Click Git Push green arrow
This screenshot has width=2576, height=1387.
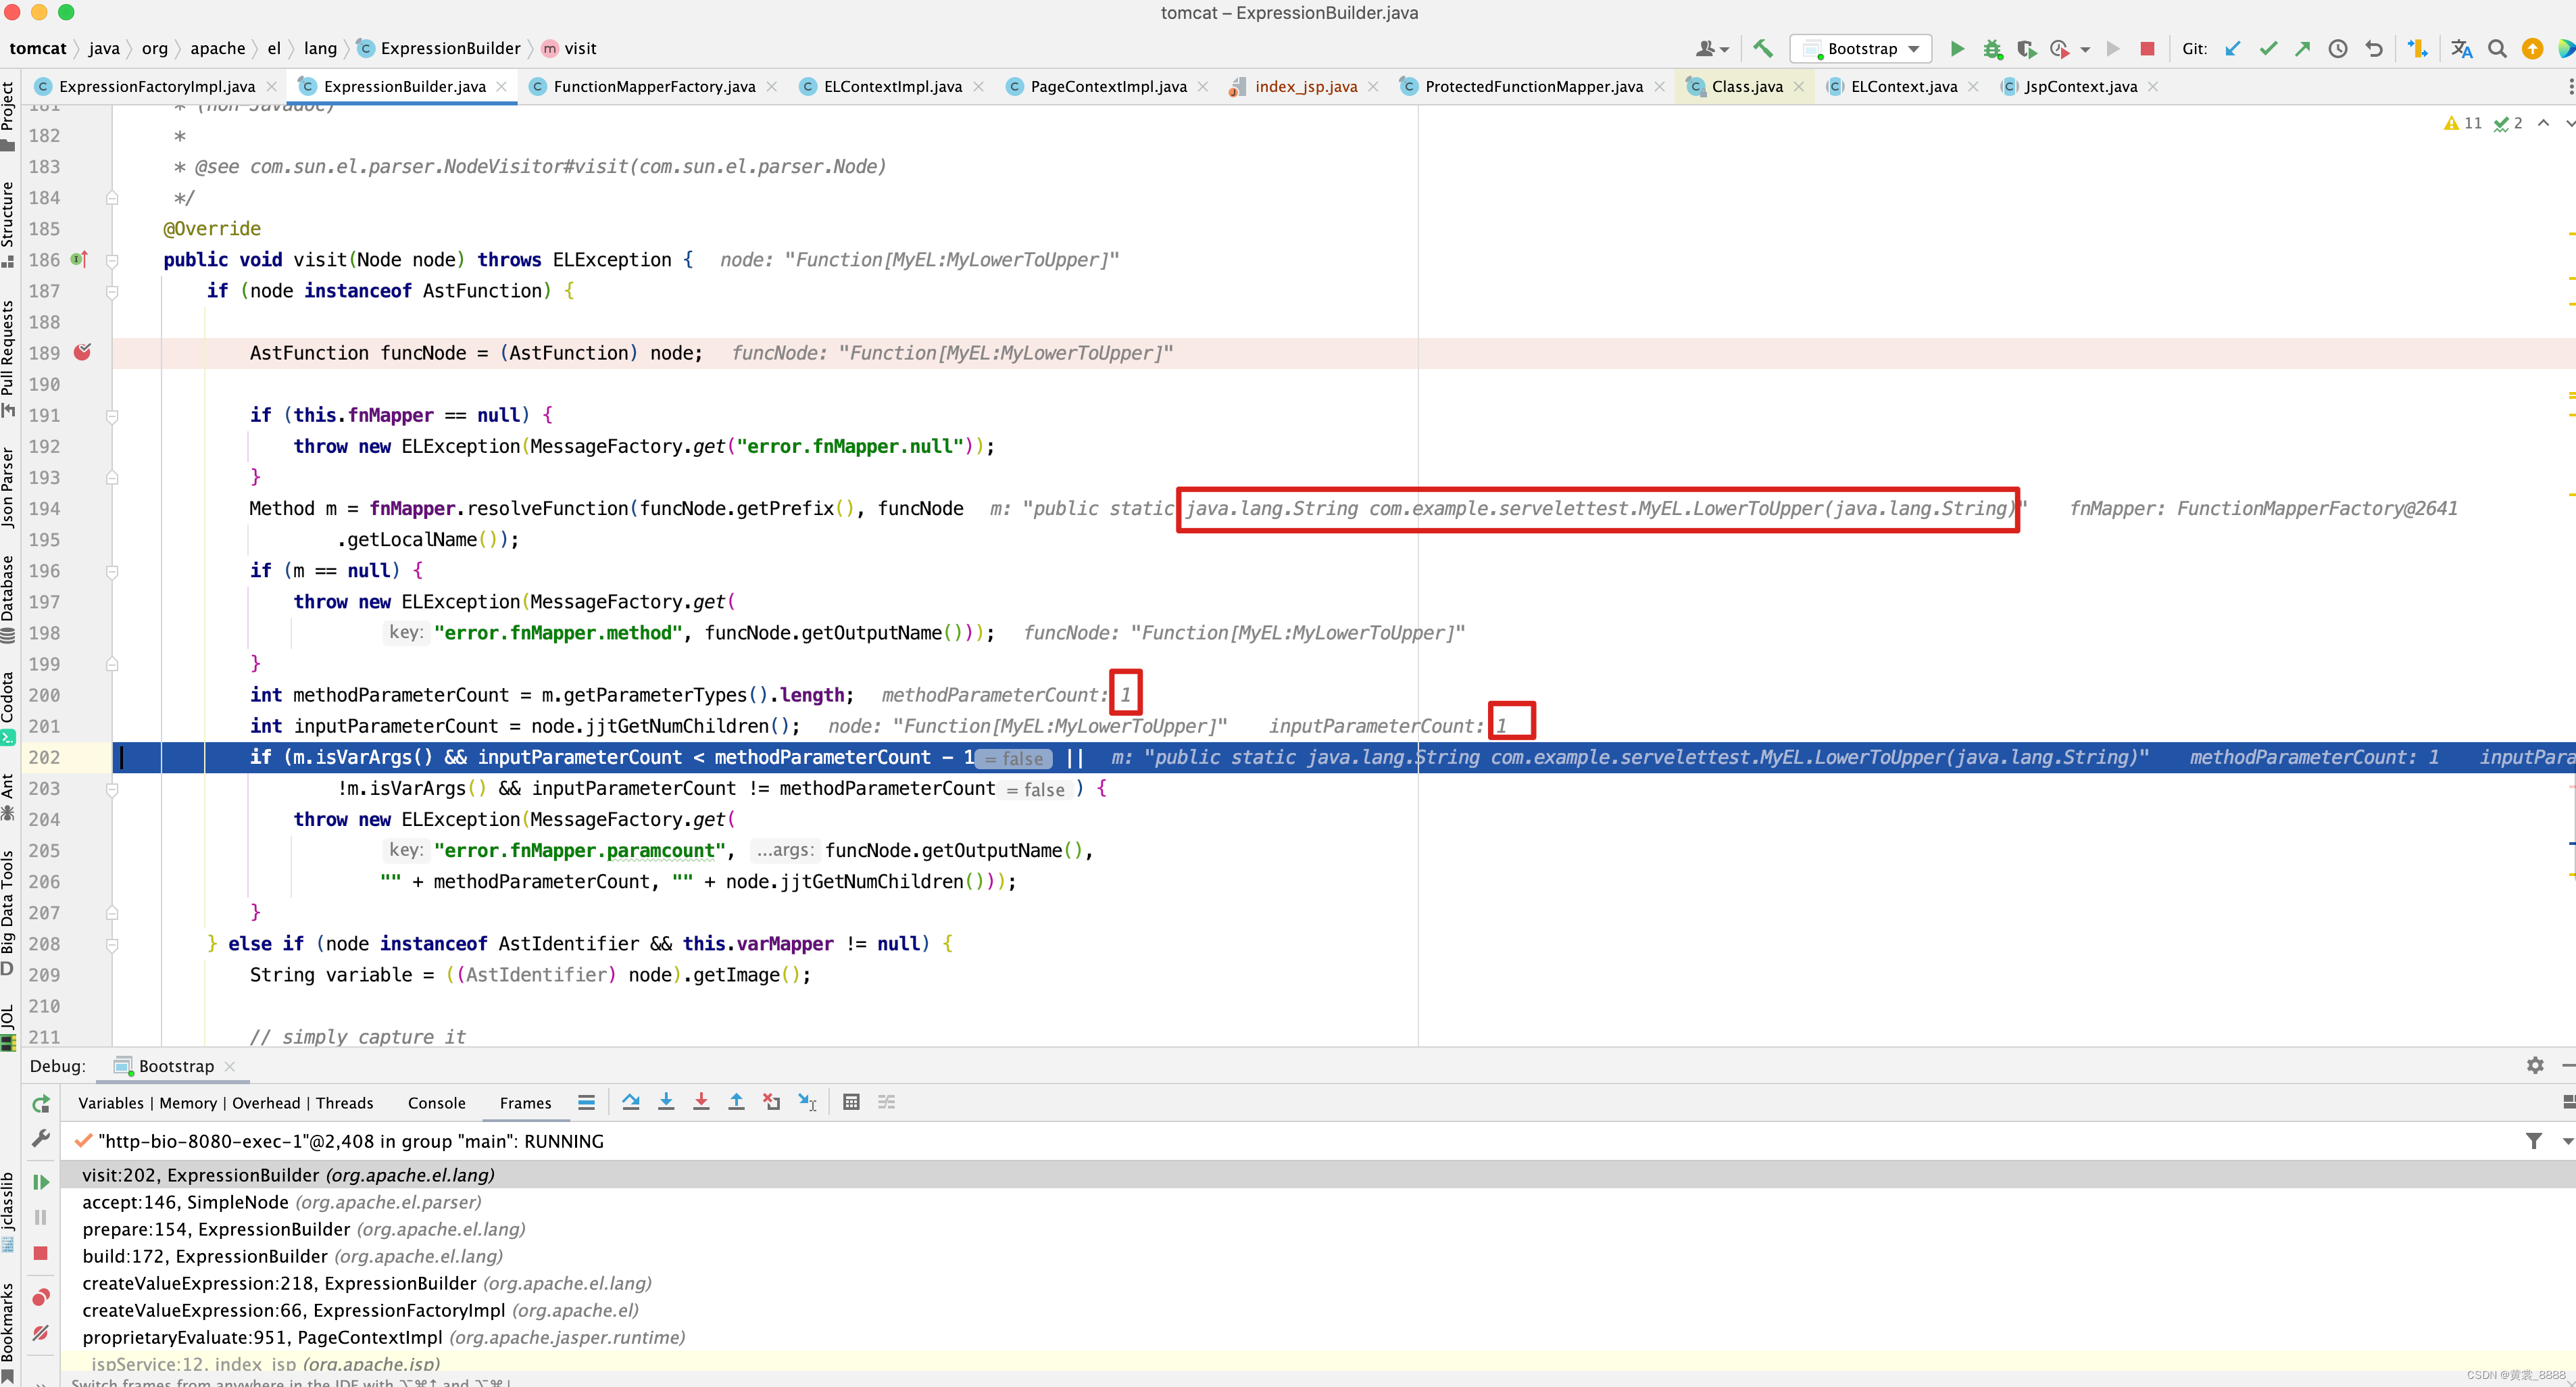pyautogui.click(x=2302, y=48)
